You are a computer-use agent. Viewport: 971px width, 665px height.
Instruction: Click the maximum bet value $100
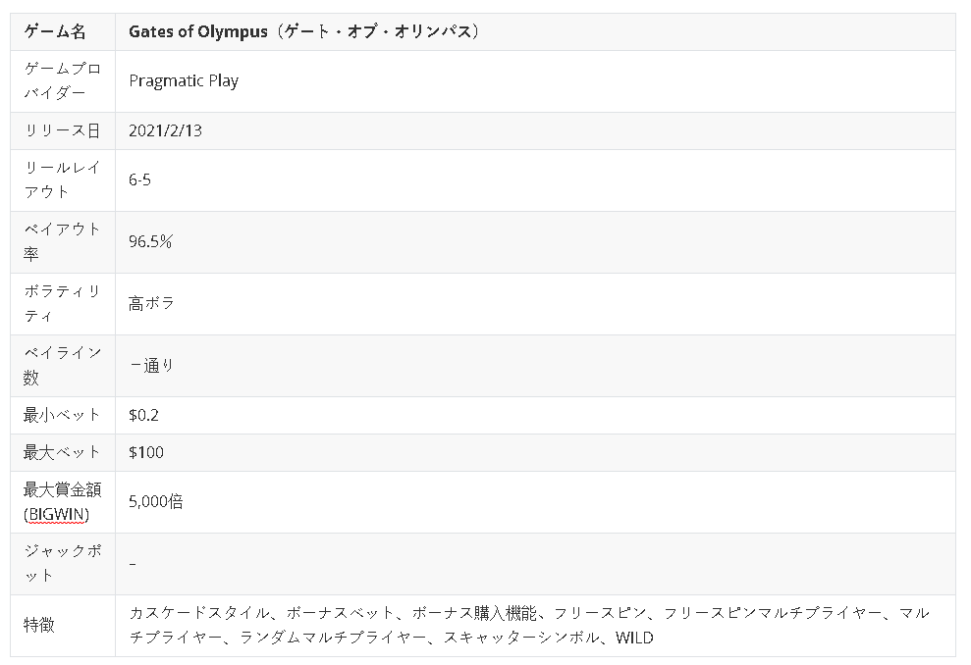146,452
